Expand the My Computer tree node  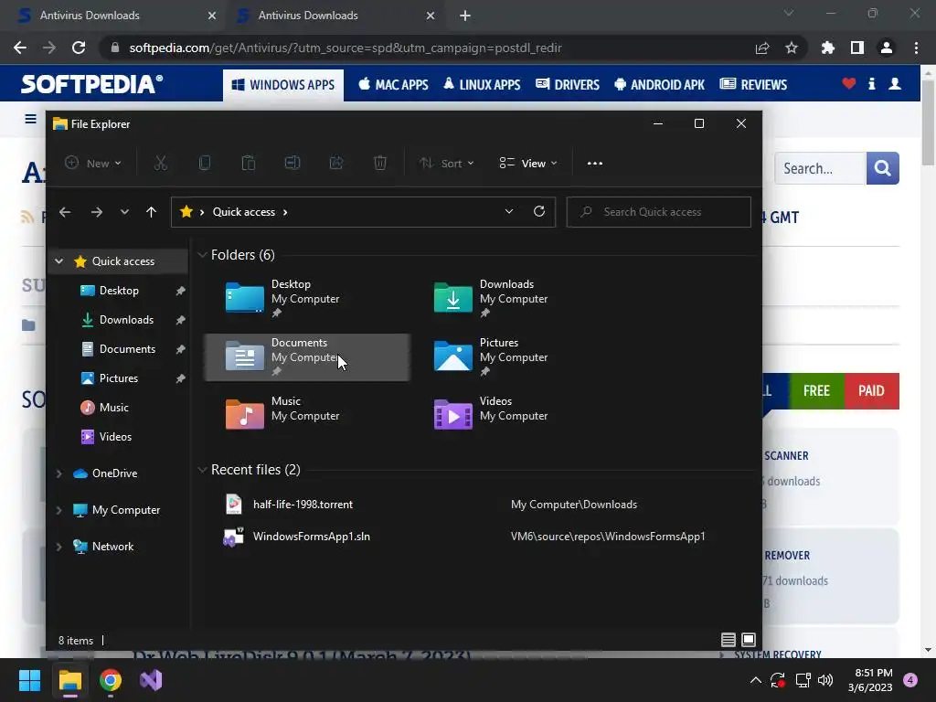coord(59,510)
